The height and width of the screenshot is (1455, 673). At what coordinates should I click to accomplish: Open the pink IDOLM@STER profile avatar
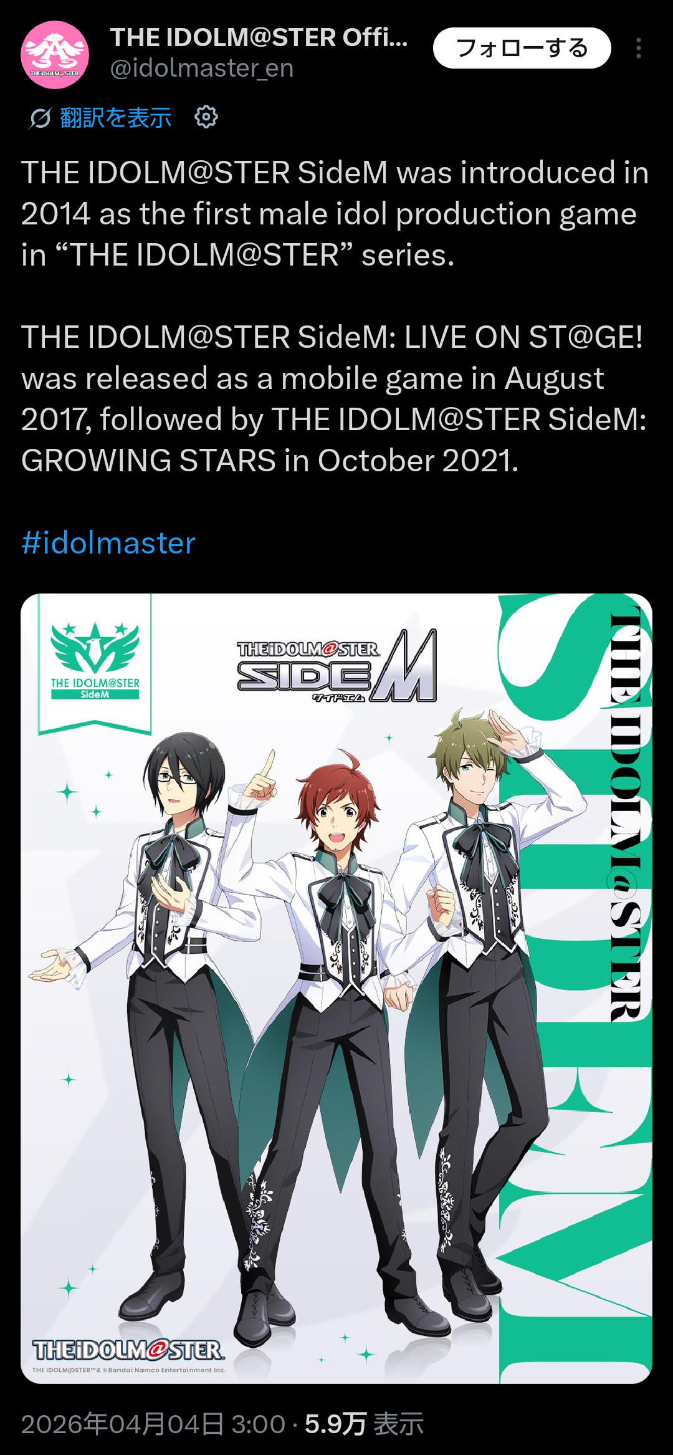pos(55,55)
